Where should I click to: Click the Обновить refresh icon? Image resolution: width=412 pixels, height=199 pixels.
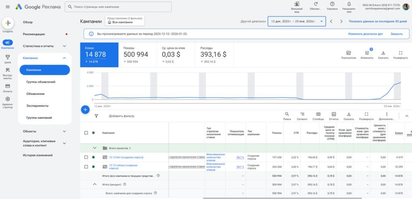point(315,4)
